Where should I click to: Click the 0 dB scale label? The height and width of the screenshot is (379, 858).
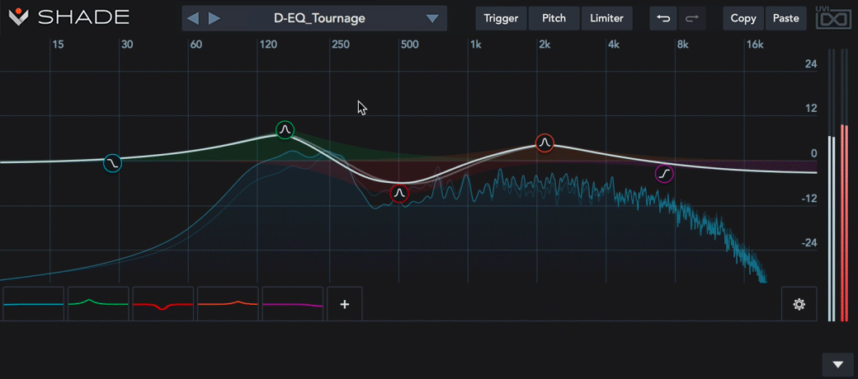click(814, 153)
